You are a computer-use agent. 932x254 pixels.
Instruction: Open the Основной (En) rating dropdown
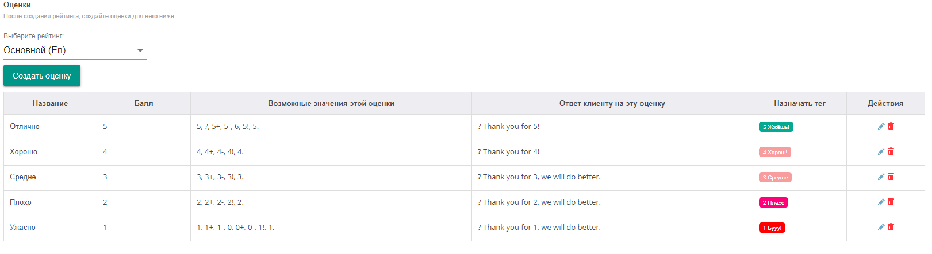tap(75, 50)
